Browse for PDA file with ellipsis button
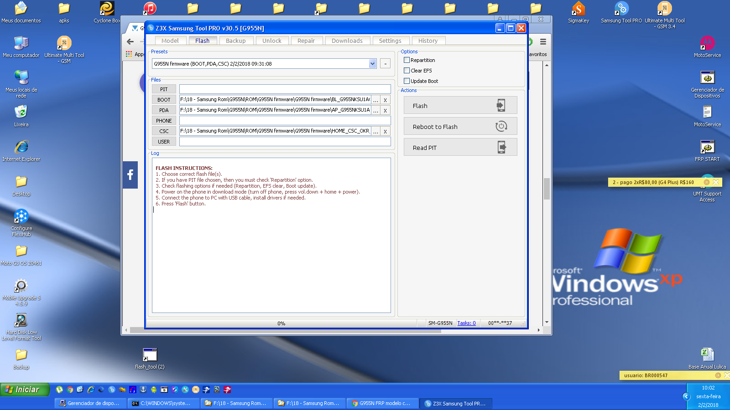 pos(375,110)
